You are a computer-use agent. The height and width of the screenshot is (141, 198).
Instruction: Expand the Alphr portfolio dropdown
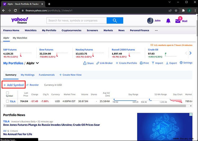37,63
